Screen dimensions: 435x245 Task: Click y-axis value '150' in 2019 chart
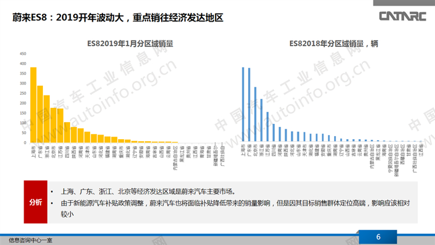point(23,113)
